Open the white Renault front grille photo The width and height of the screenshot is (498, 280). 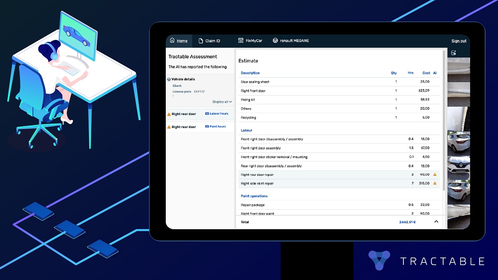coord(459,165)
